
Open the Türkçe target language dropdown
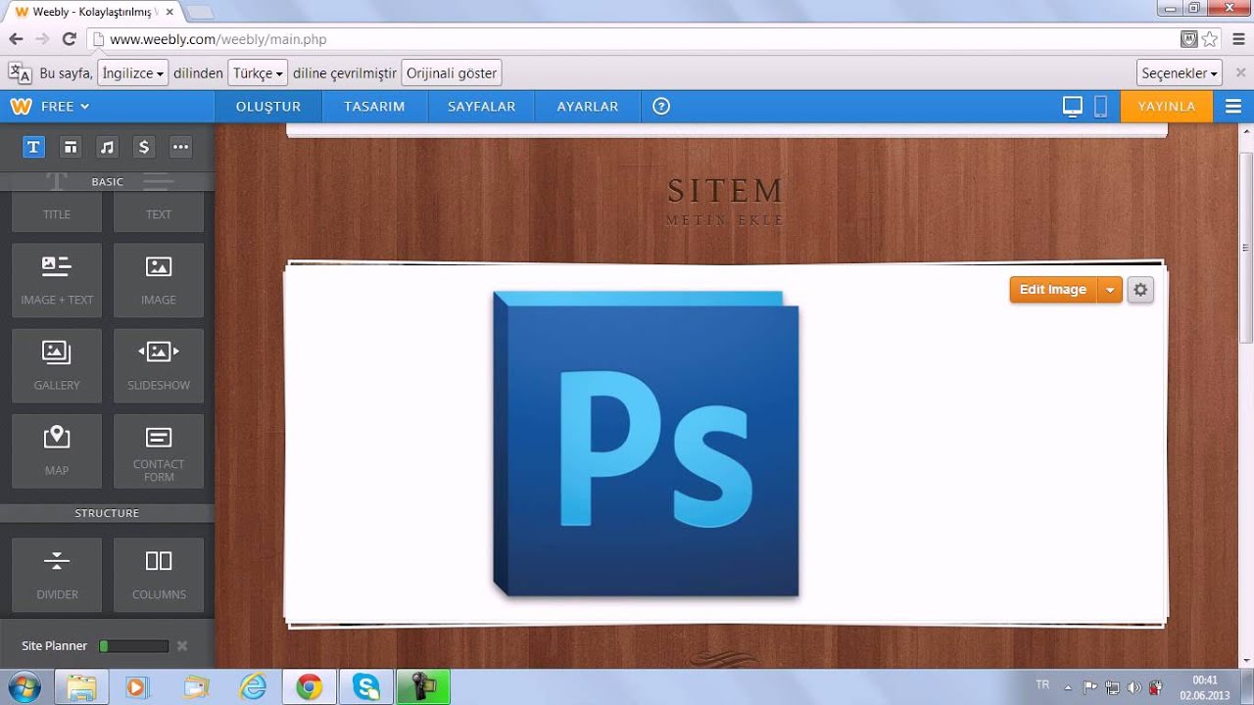259,73
